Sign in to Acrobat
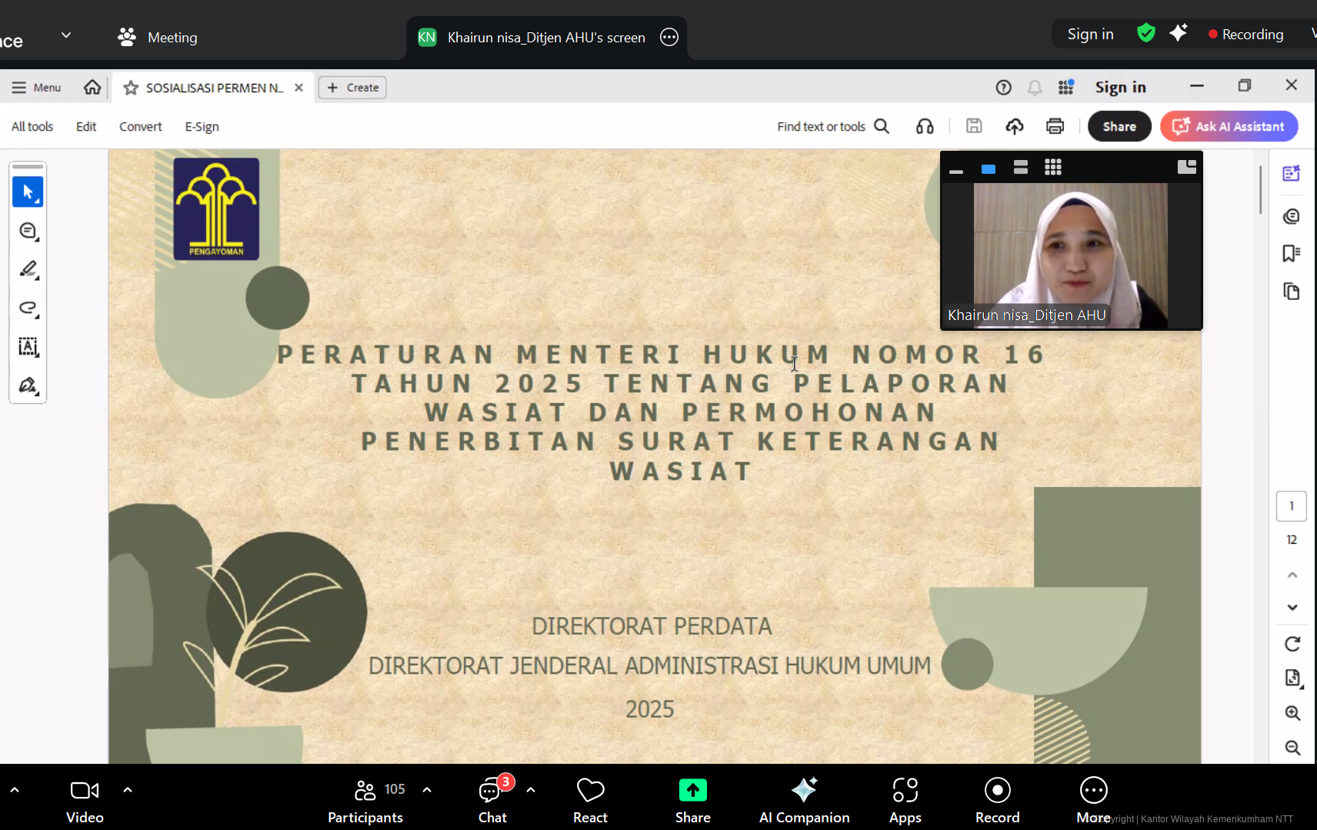 [1119, 86]
